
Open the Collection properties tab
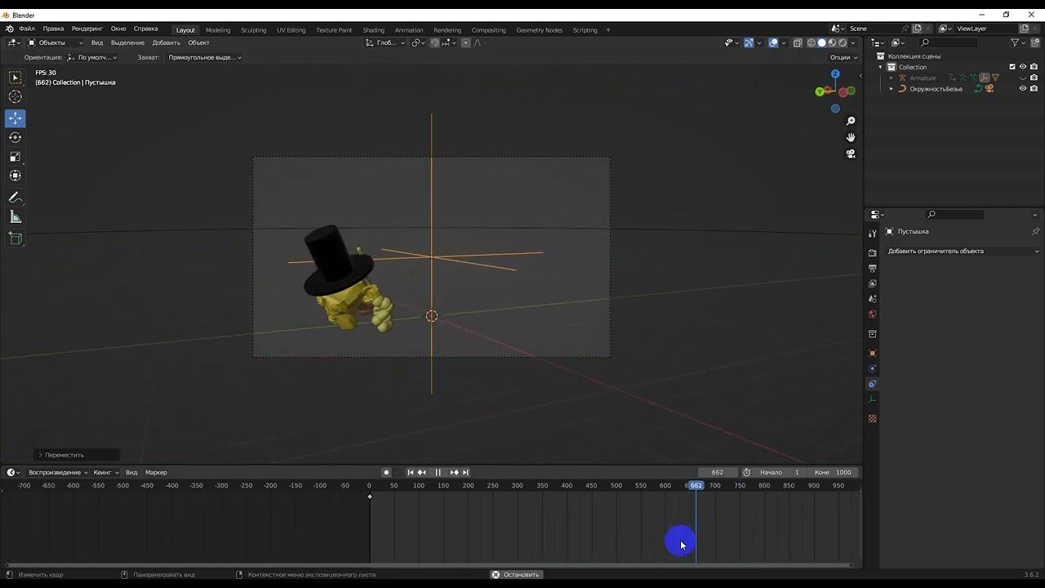tap(872, 334)
